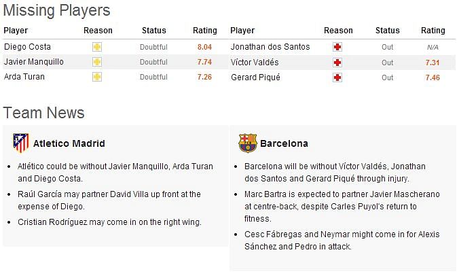Click the right Status column header

click(x=388, y=31)
